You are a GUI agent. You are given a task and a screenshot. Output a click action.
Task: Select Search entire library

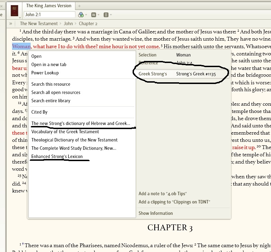tap(51, 101)
